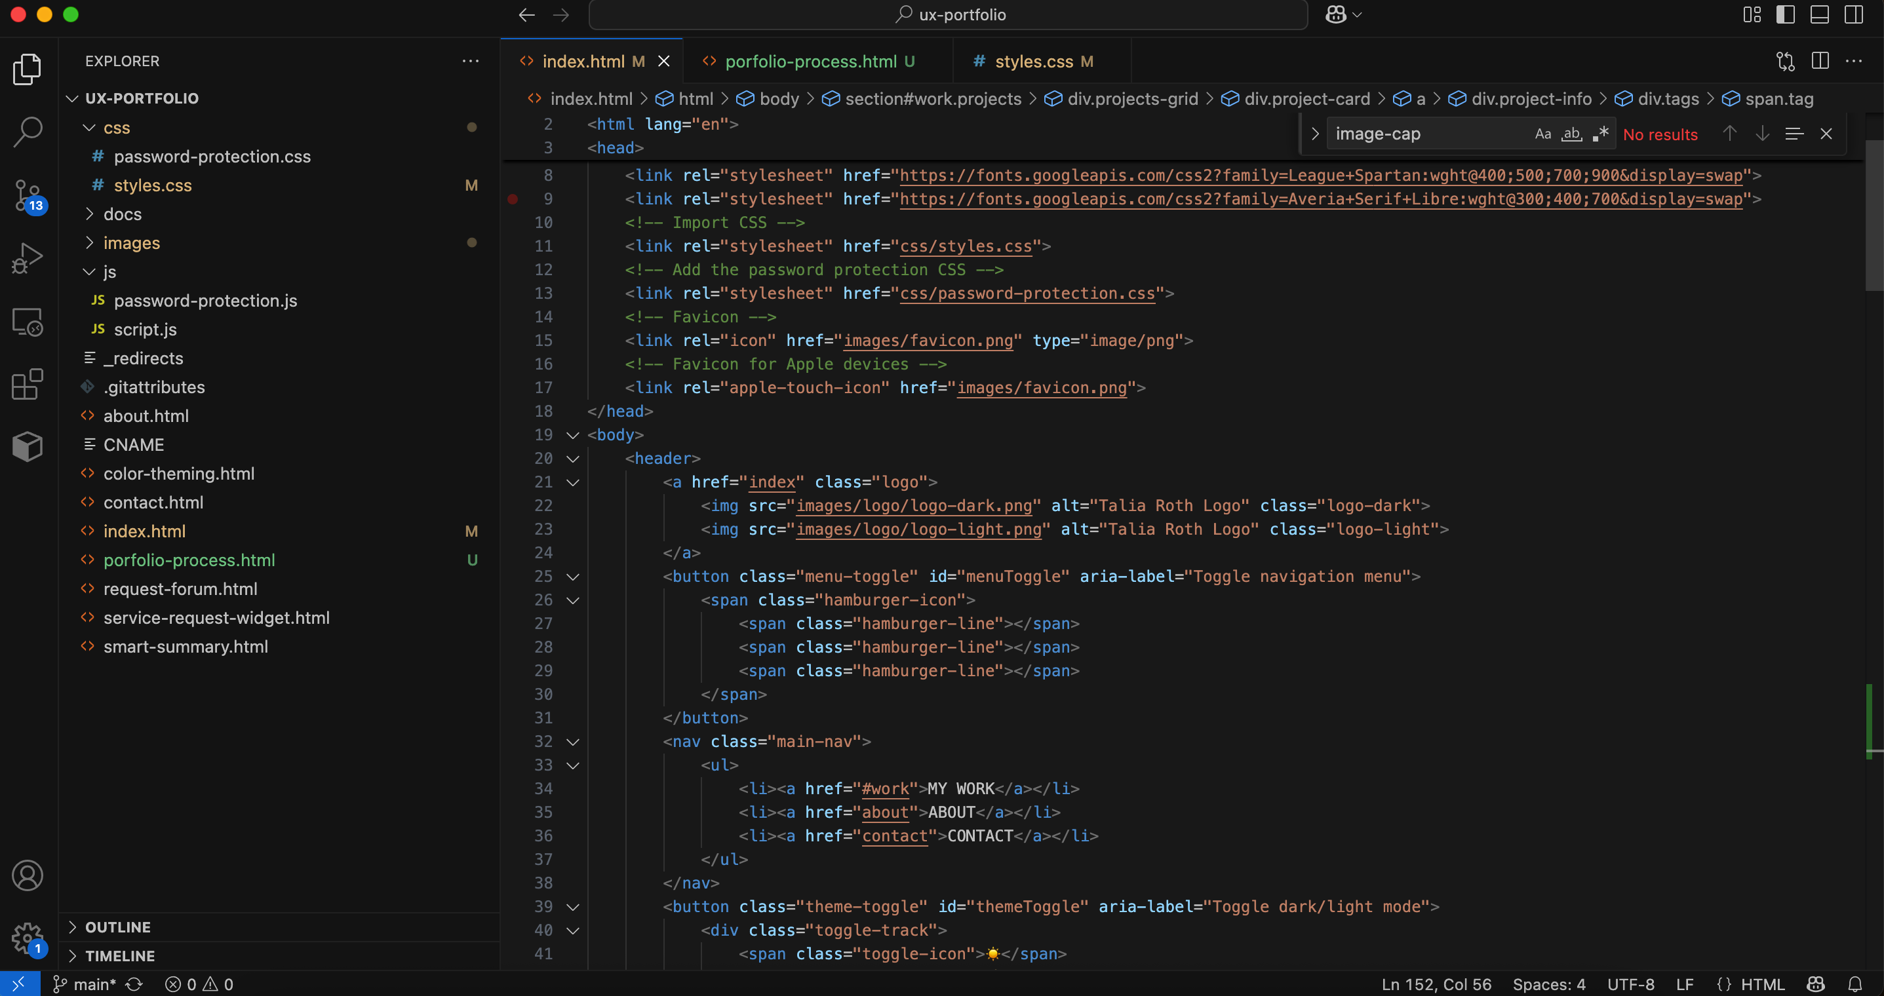Screen dimensions: 1884x996
Task: Open editor More Actions ellipsis
Action: pos(1854,62)
